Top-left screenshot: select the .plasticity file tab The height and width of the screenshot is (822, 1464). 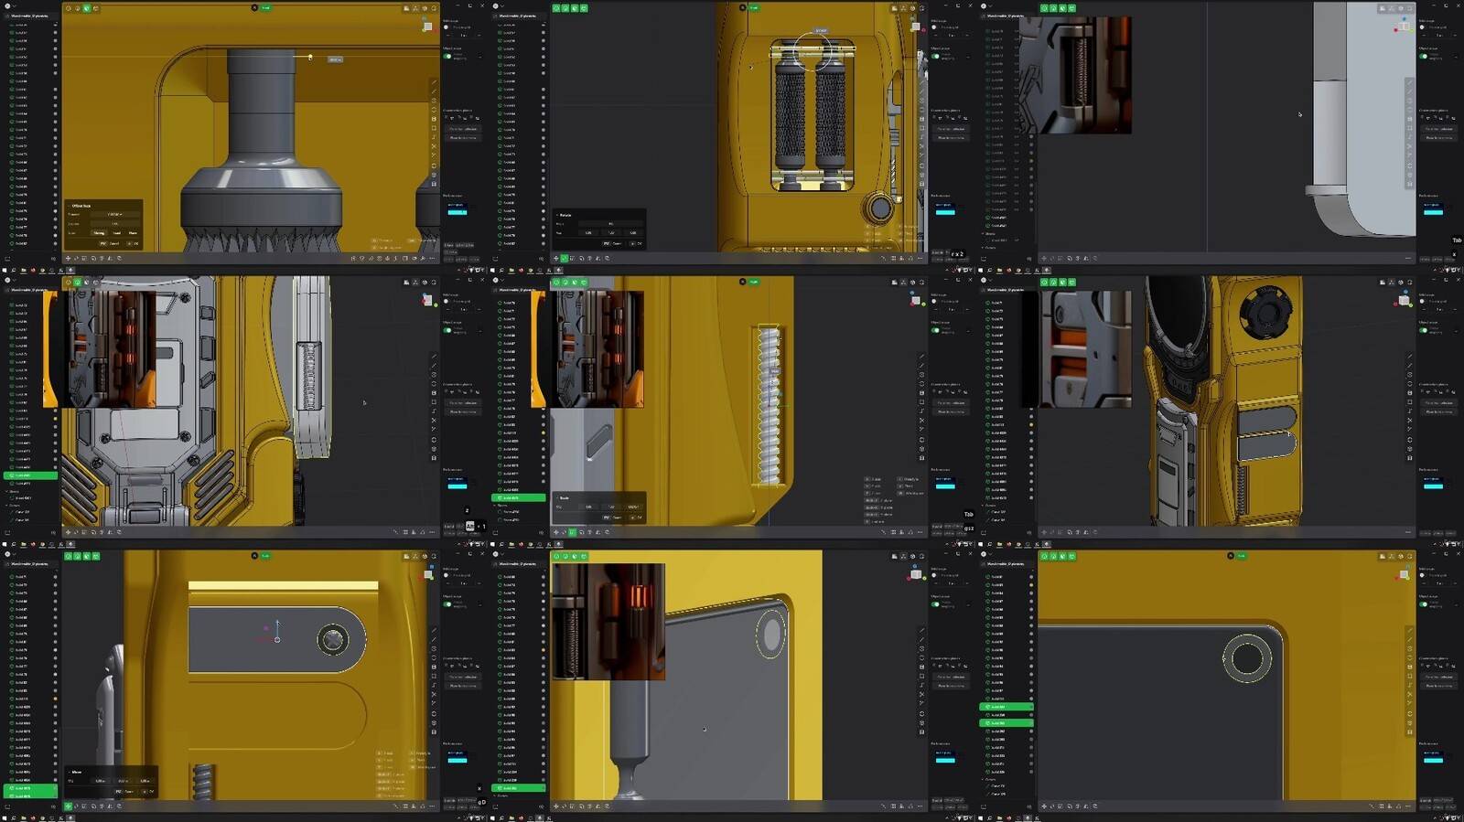(x=30, y=16)
